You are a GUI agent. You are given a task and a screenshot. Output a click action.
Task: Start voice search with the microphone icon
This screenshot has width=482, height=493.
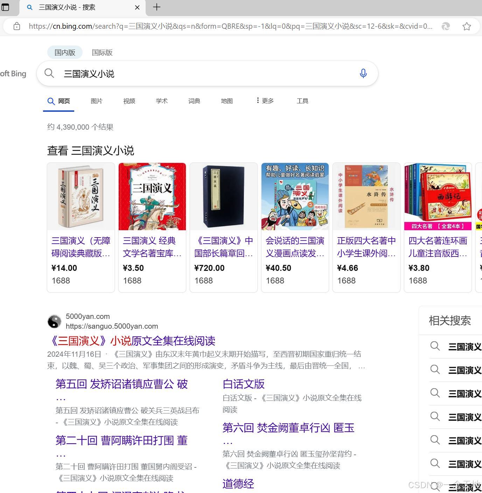tap(363, 73)
